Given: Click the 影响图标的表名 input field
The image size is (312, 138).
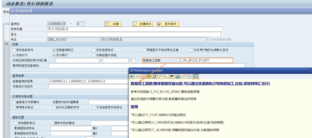Looking at the screenshot, I should (x=71, y=128).
